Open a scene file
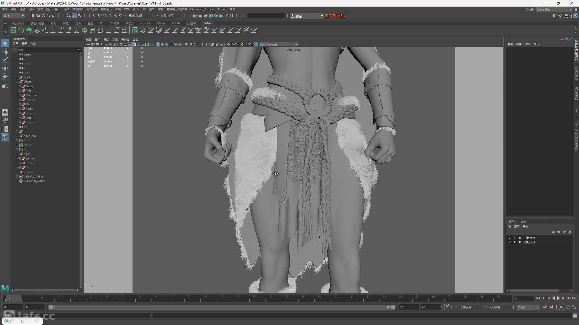Image resolution: width=579 pixels, height=325 pixels. tap(38, 16)
